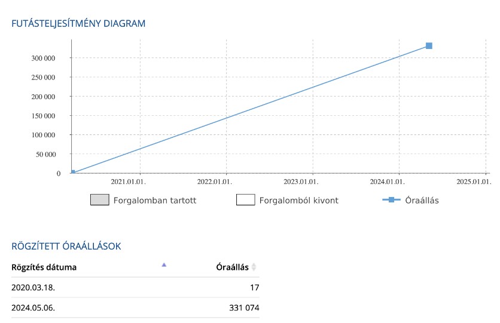The image size is (500, 323).
Task: Click the 300 000 y-axis label
Action: [43, 59]
